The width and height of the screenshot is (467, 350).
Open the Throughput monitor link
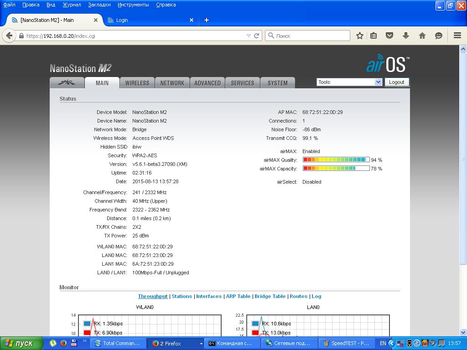(x=153, y=296)
